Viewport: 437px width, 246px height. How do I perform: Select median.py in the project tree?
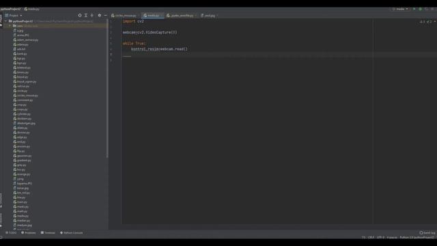click(x=21, y=221)
